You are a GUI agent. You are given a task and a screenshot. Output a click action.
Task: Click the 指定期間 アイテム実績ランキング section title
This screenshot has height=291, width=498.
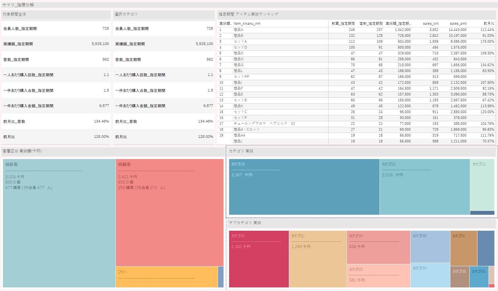coord(249,14)
